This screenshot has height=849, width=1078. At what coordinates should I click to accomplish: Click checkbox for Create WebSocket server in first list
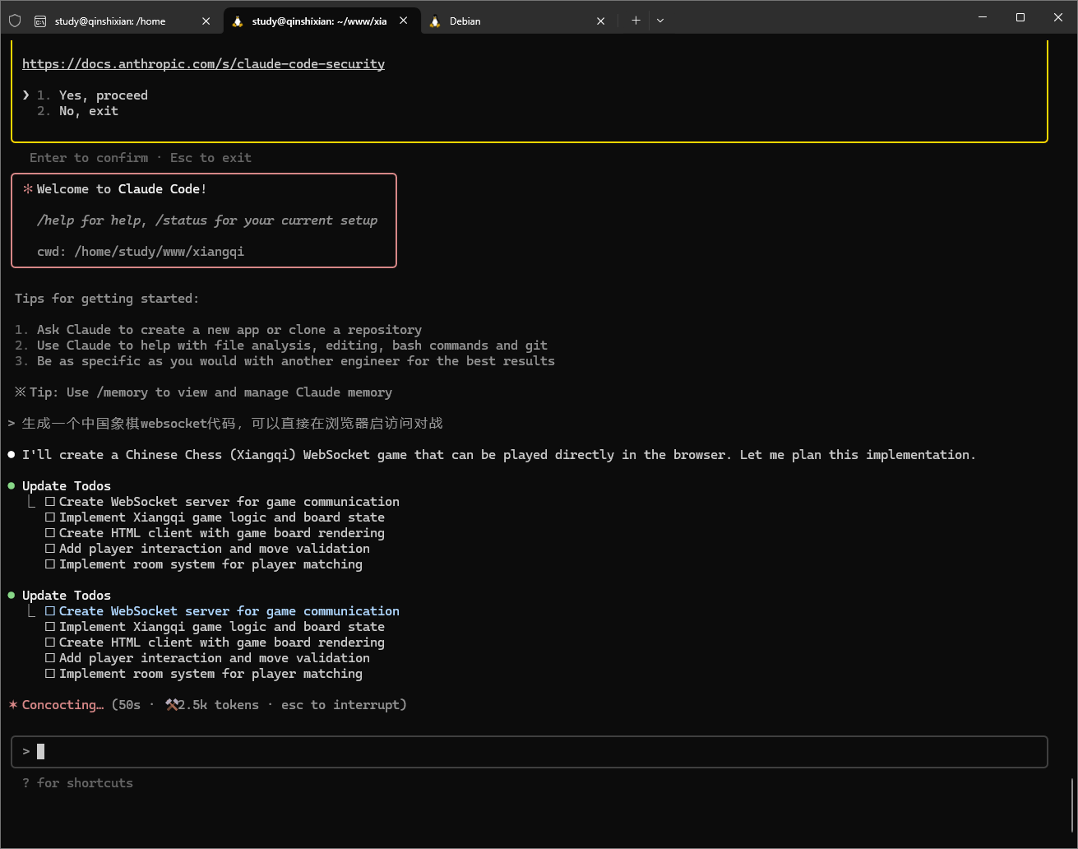click(x=50, y=502)
